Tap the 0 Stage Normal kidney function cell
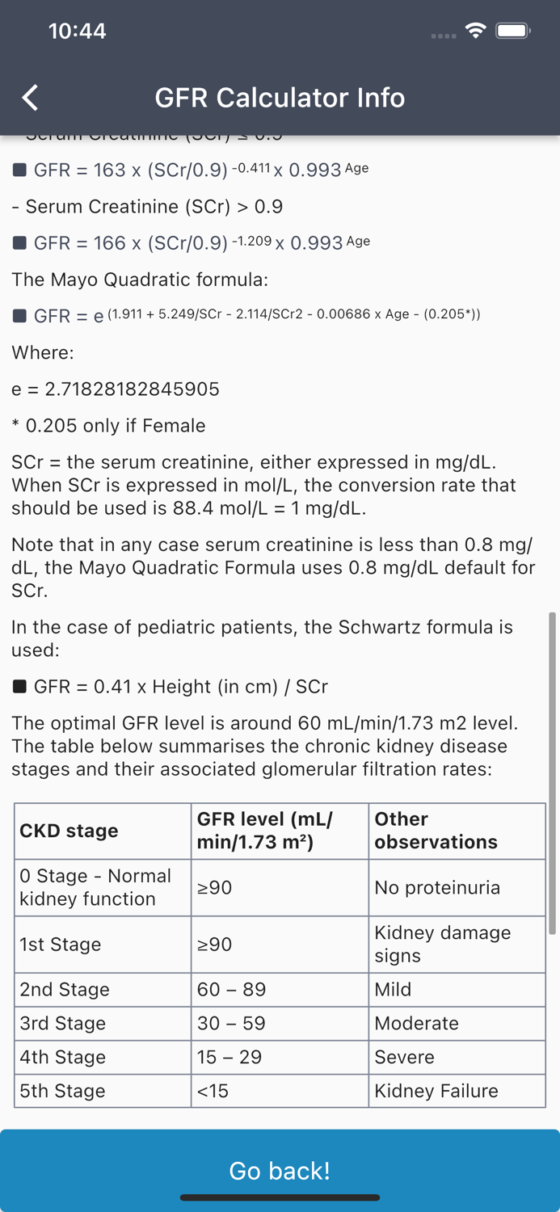Image resolution: width=560 pixels, height=1212 pixels. point(94,887)
